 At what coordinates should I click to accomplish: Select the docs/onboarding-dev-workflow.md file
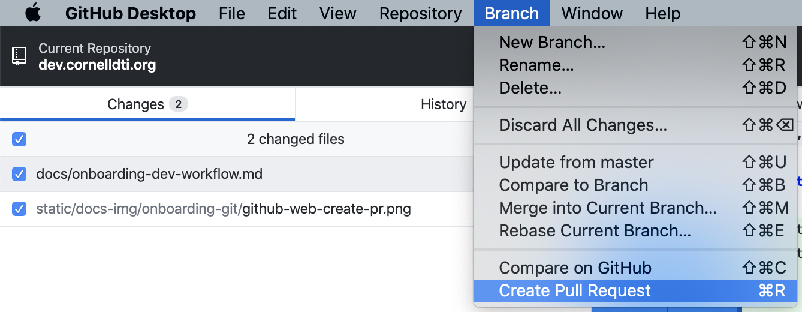[237, 175]
